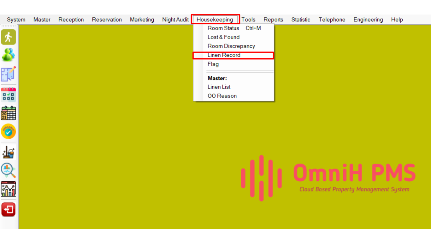This screenshot has height=242, width=431.
Task: Open the Help menu
Action: (397, 20)
